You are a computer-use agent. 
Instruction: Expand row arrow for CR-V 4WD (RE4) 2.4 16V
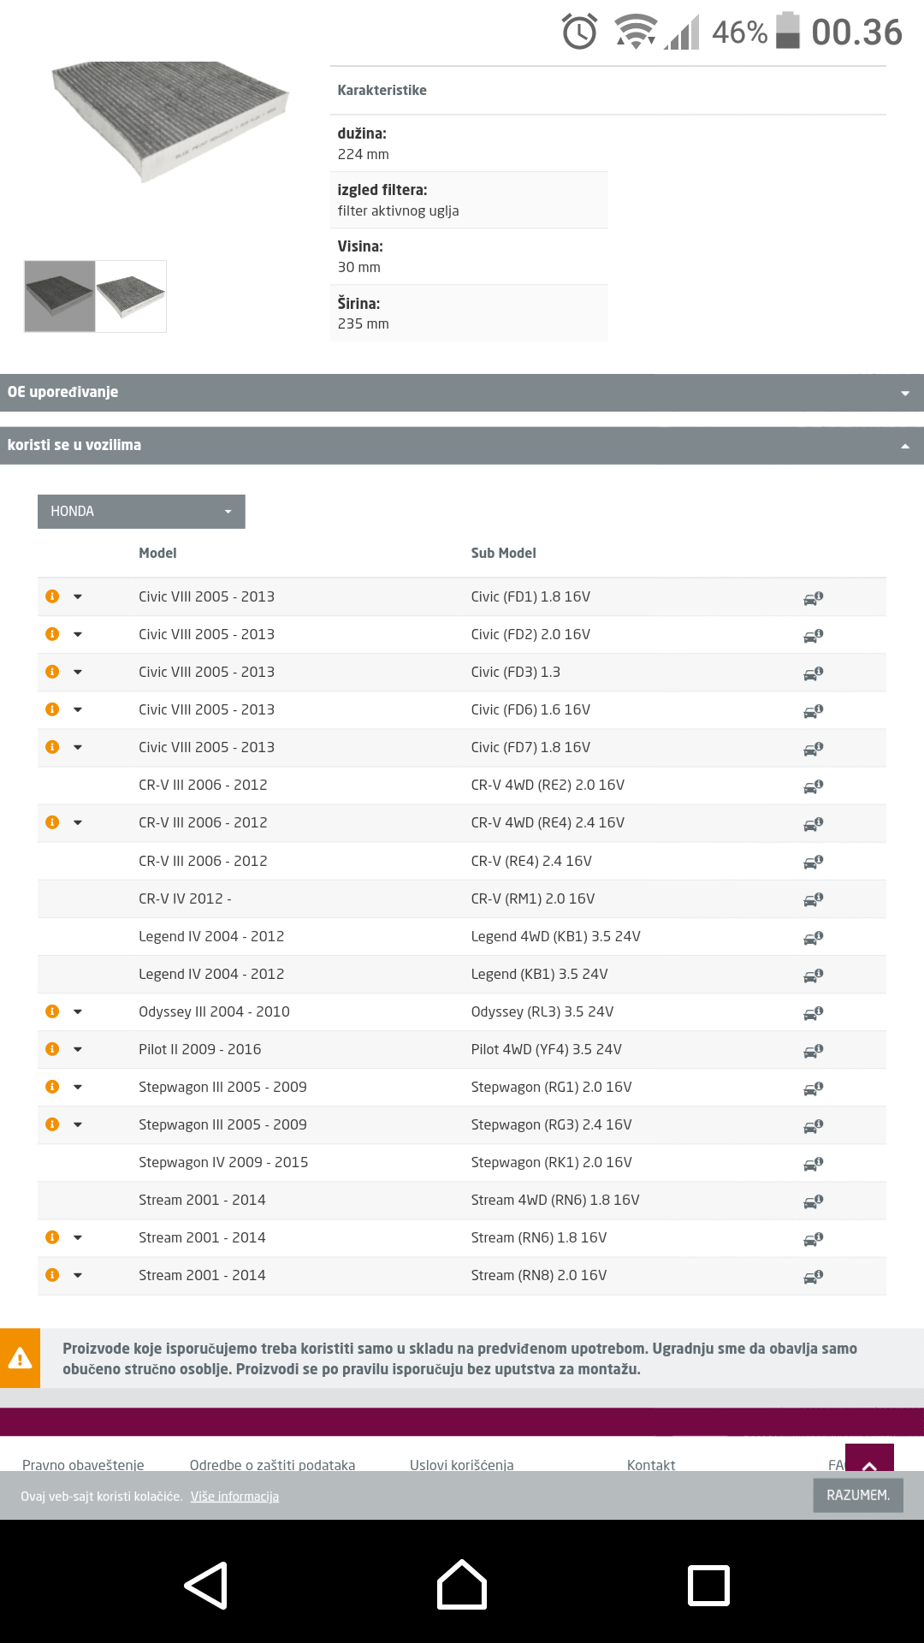(x=78, y=822)
